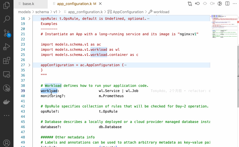
Task: Open AppConfiguration breadcrumb symbol
Action: click(128, 12)
